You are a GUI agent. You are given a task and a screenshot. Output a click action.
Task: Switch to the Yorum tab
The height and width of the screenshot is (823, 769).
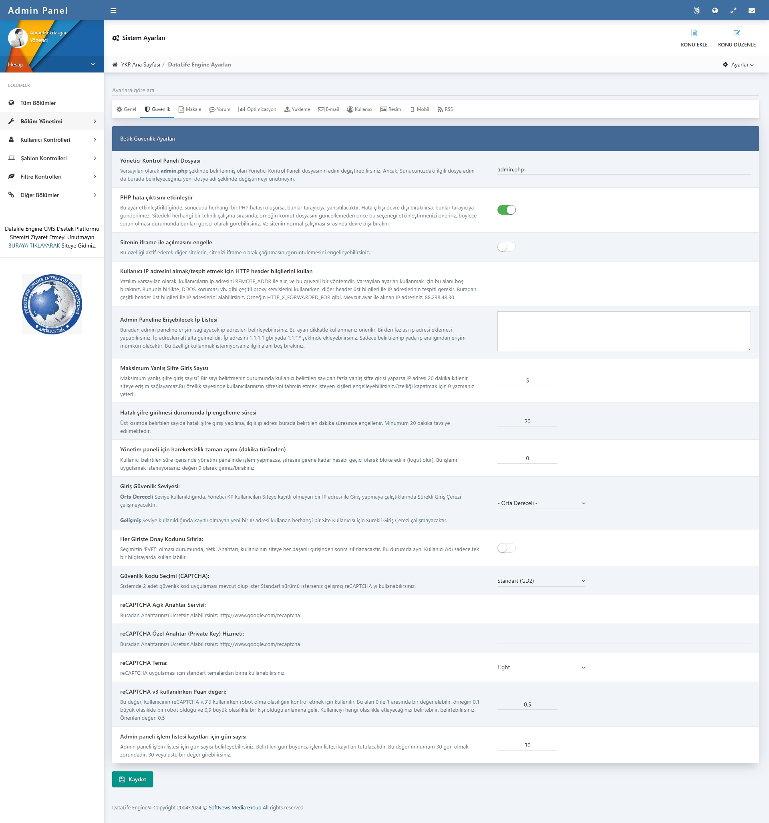pos(219,109)
